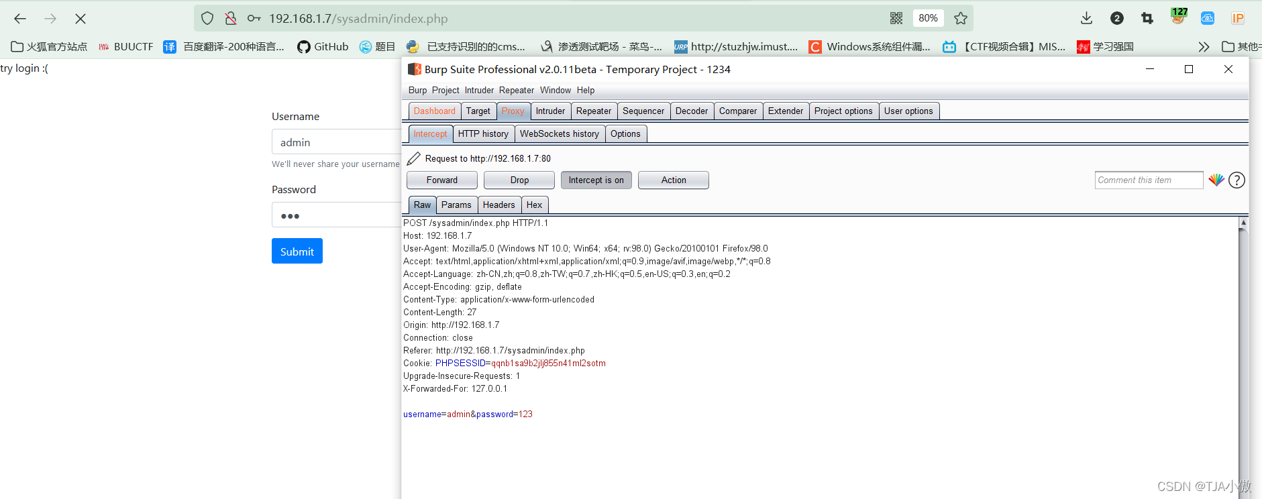Open the proxy Options sub-tab

coord(625,134)
